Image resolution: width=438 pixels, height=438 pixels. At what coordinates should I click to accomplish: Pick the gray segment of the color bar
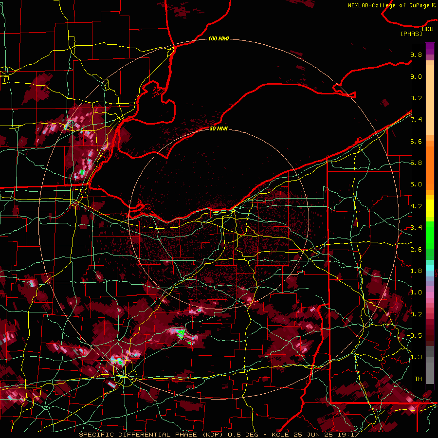coord(430,366)
